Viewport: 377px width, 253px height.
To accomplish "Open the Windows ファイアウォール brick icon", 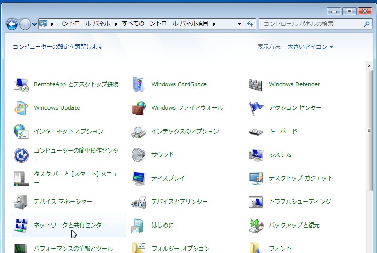I will pos(139,108).
